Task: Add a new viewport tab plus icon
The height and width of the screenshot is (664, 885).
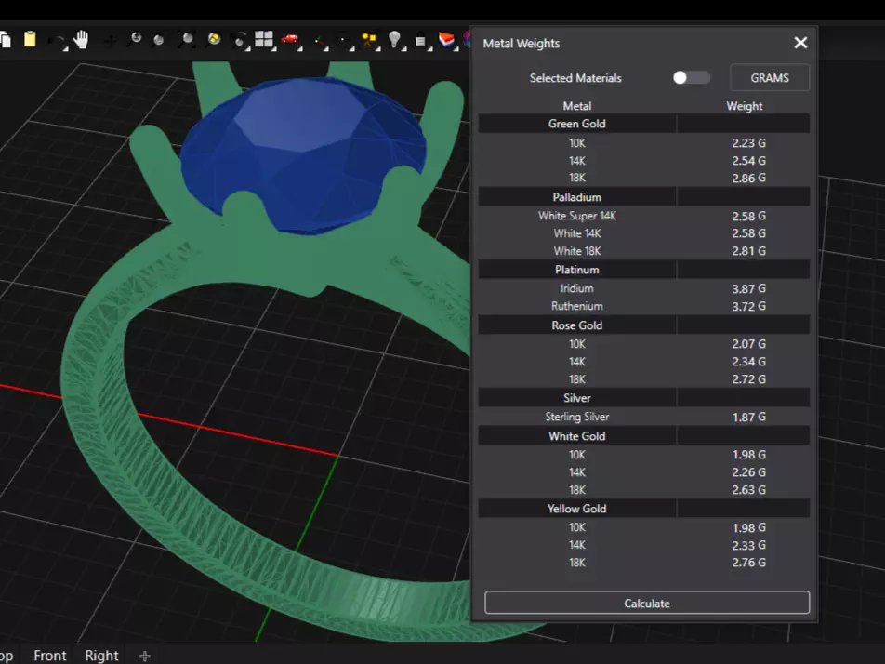Action: (145, 657)
